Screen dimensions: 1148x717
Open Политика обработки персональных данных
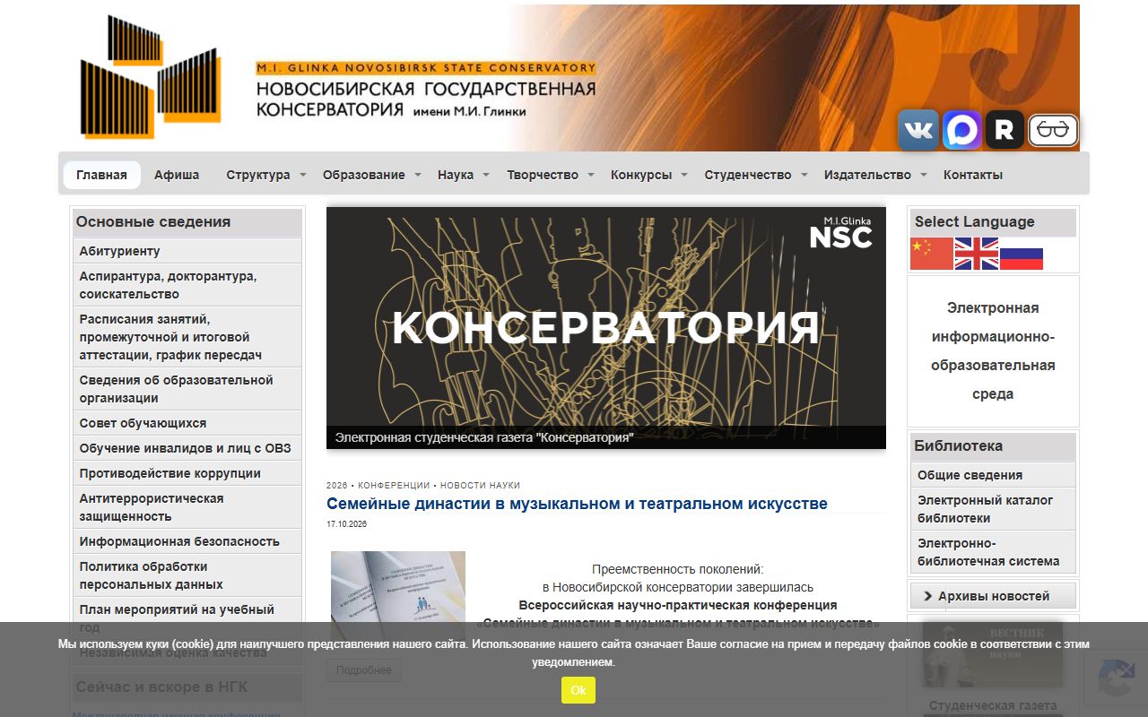click(x=187, y=575)
